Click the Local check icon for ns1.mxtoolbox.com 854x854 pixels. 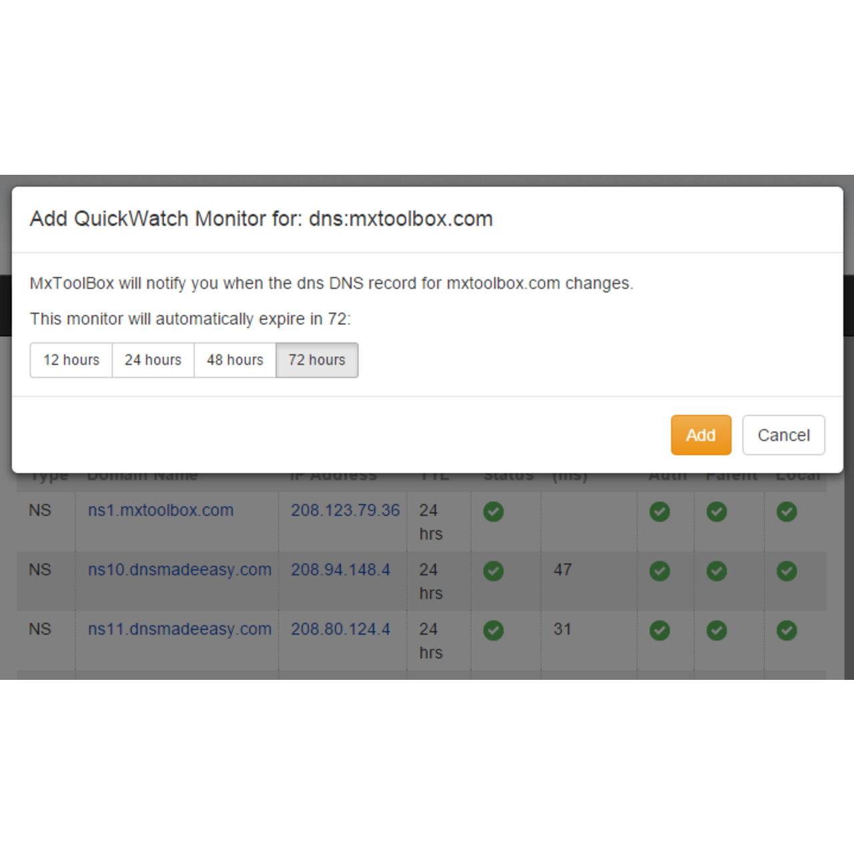[x=786, y=512]
